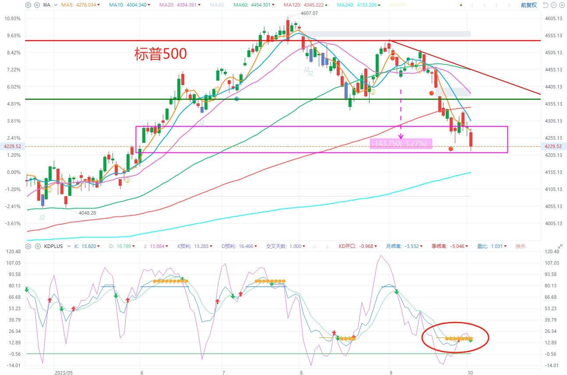Open MA5 line options dropdown

tap(98, 5)
